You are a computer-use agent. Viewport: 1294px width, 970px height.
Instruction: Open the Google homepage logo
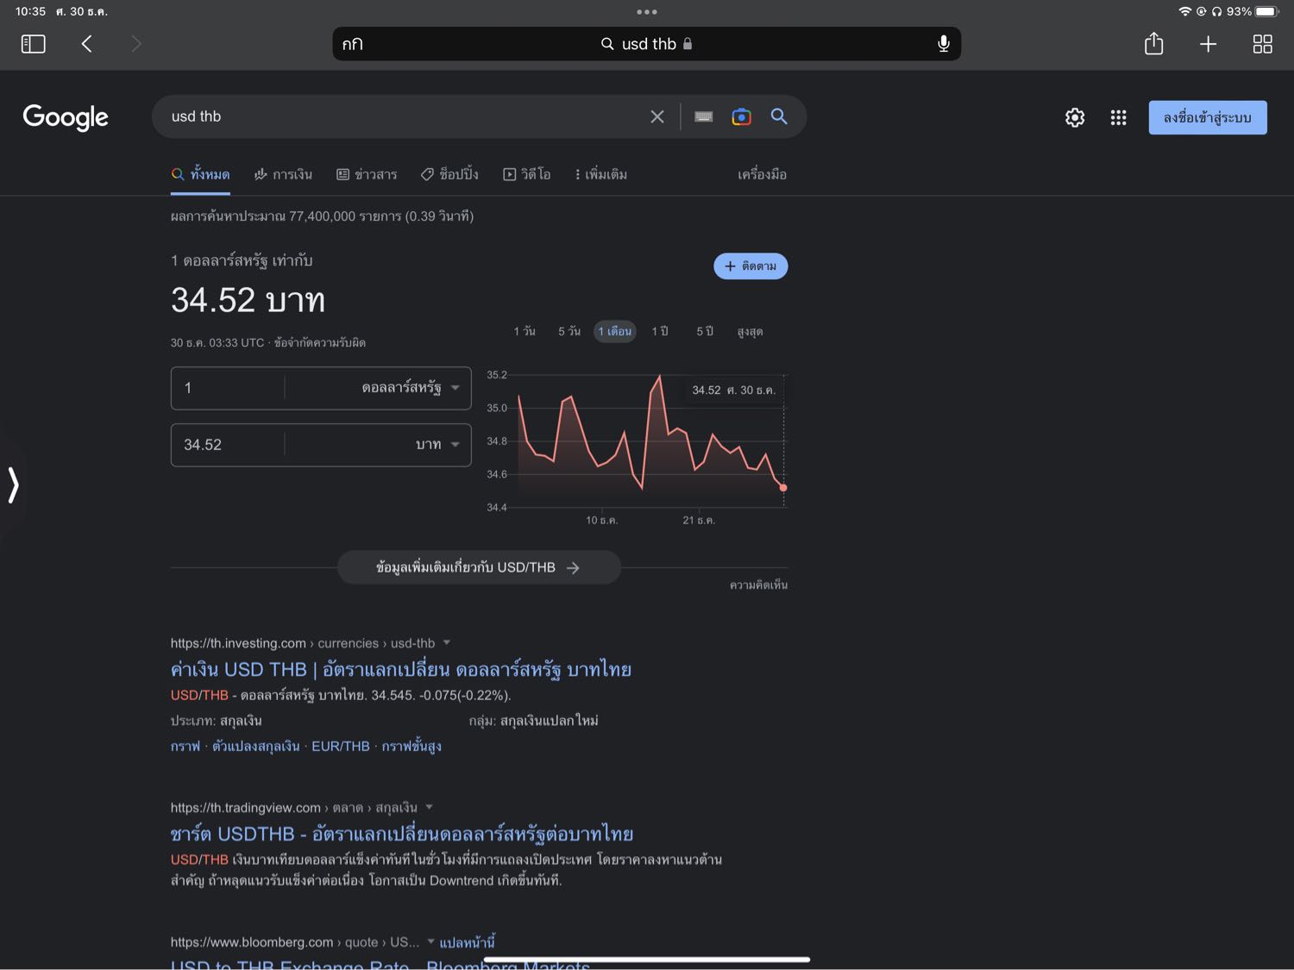click(66, 117)
